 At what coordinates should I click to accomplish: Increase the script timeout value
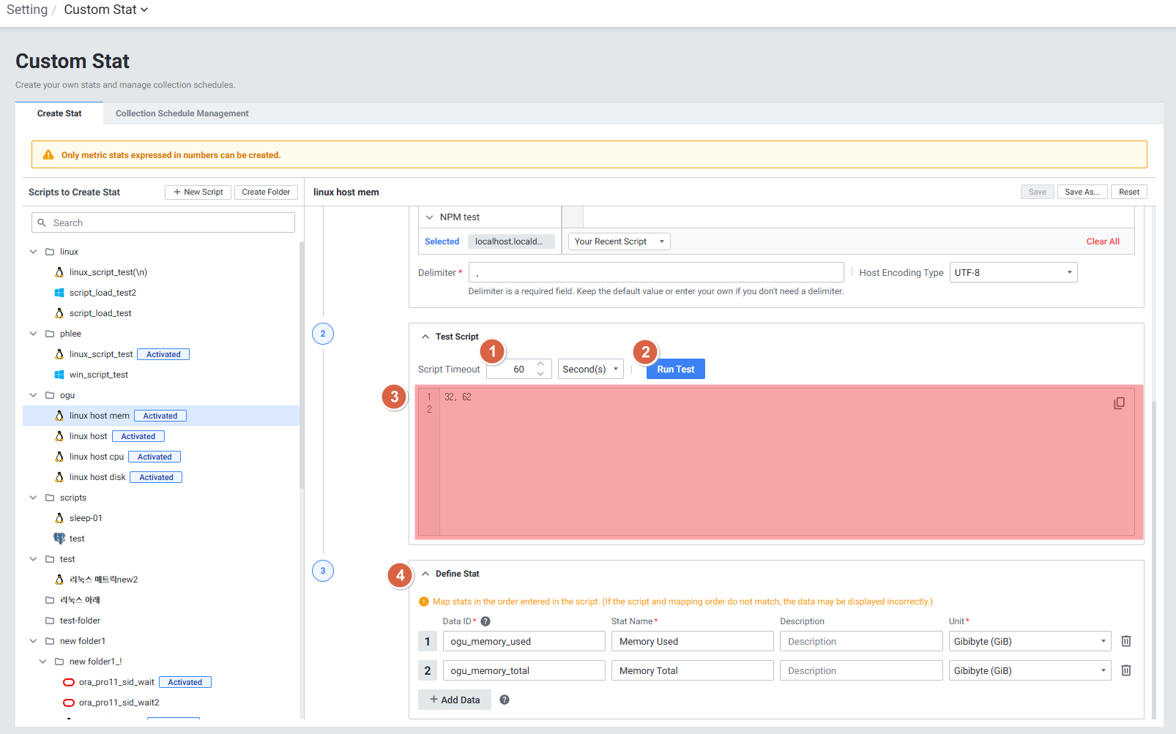click(x=540, y=364)
